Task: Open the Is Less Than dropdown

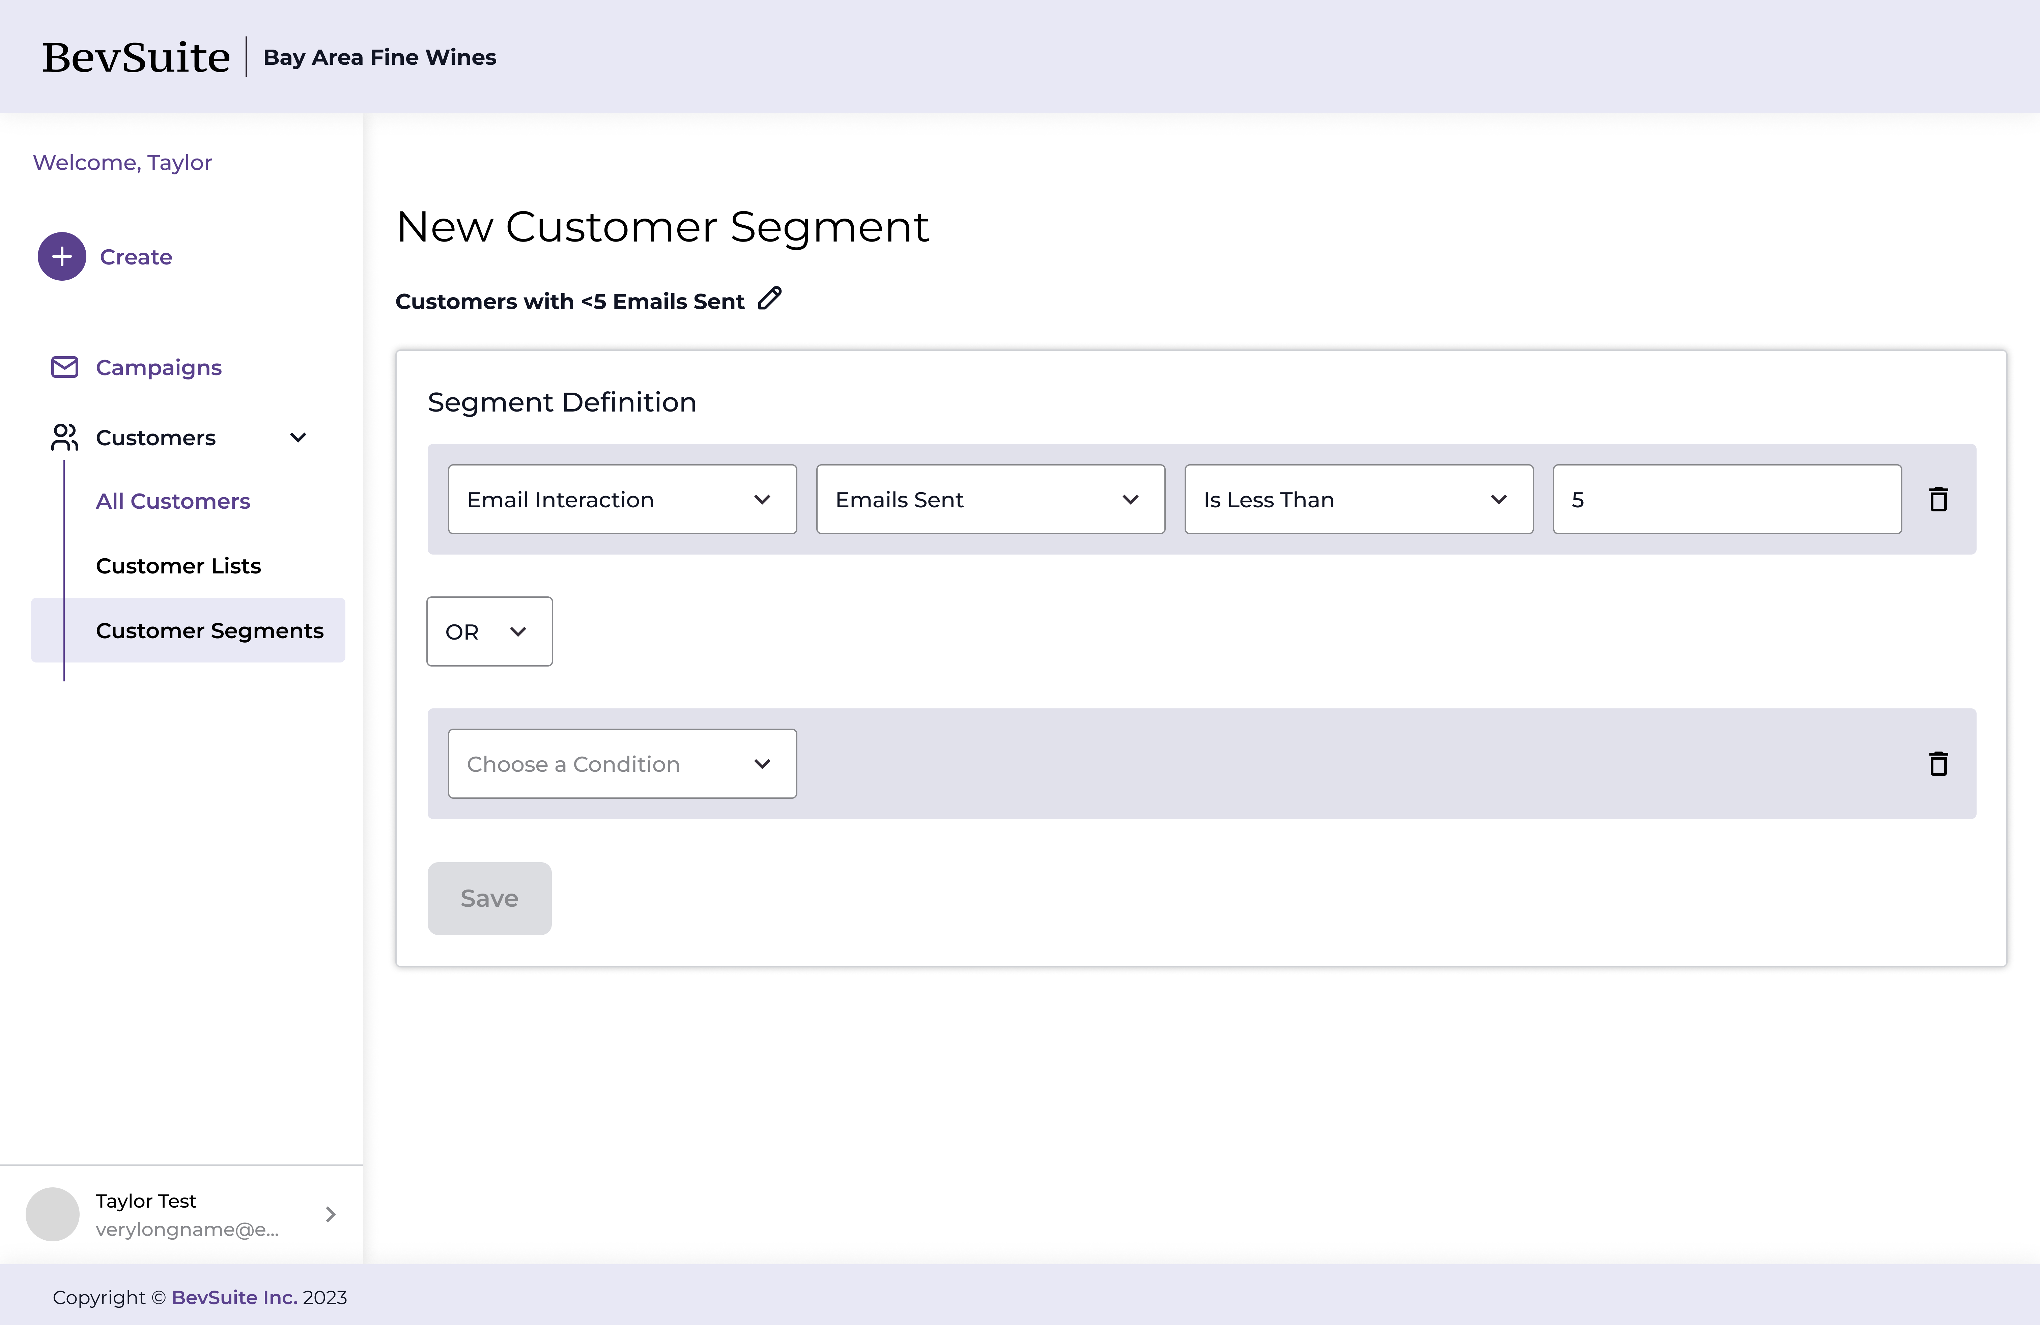Action: [x=1359, y=500]
